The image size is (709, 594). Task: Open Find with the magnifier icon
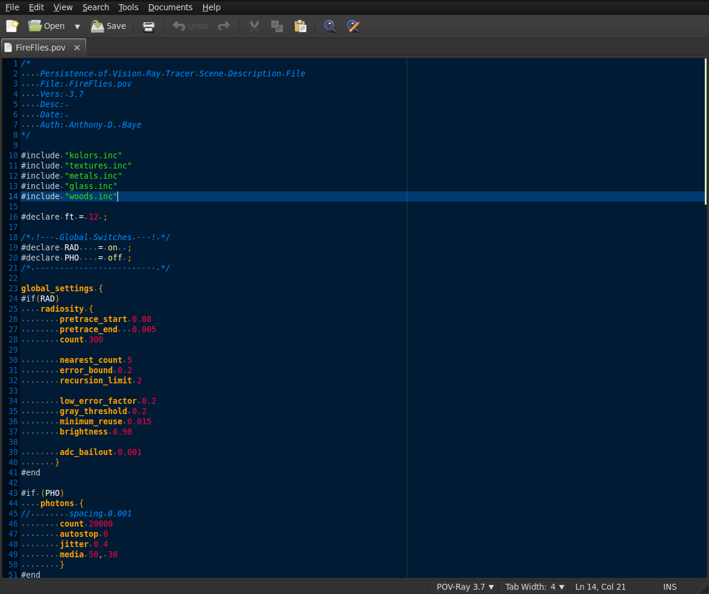pos(330,26)
